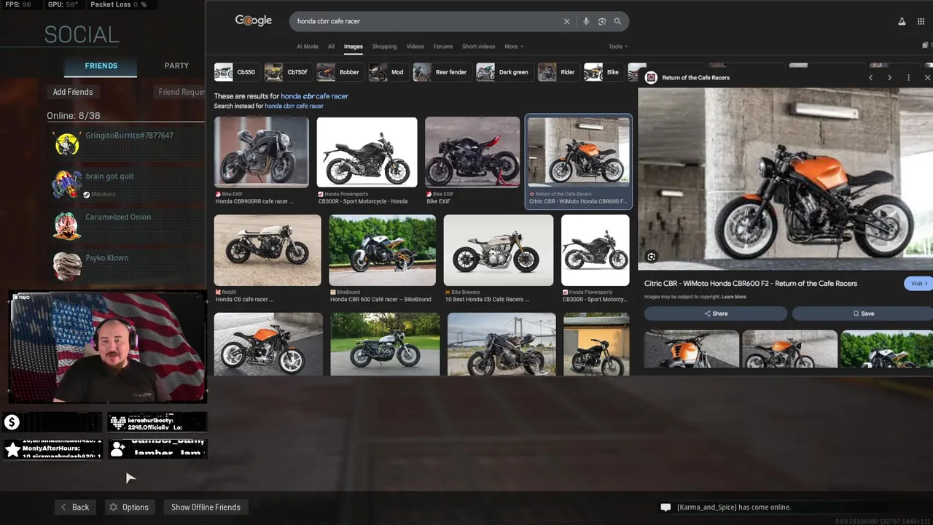Select the Rear fender filter chip
The image size is (933, 525).
[x=441, y=72]
